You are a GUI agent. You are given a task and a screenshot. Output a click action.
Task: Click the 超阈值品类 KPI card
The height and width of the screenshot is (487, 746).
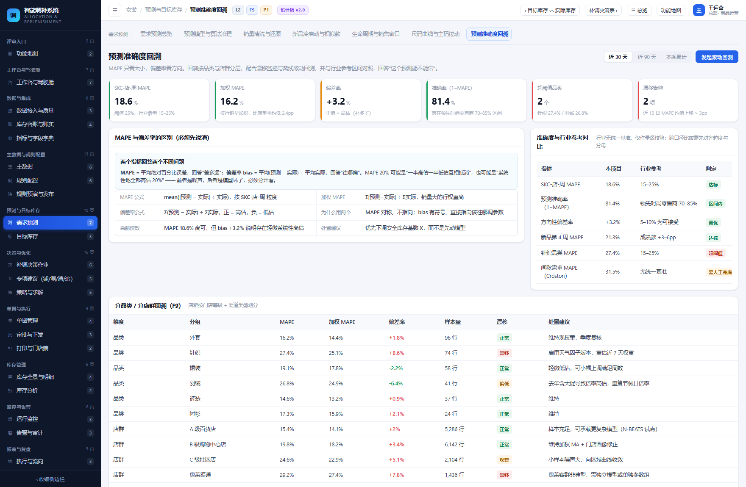coord(582,101)
